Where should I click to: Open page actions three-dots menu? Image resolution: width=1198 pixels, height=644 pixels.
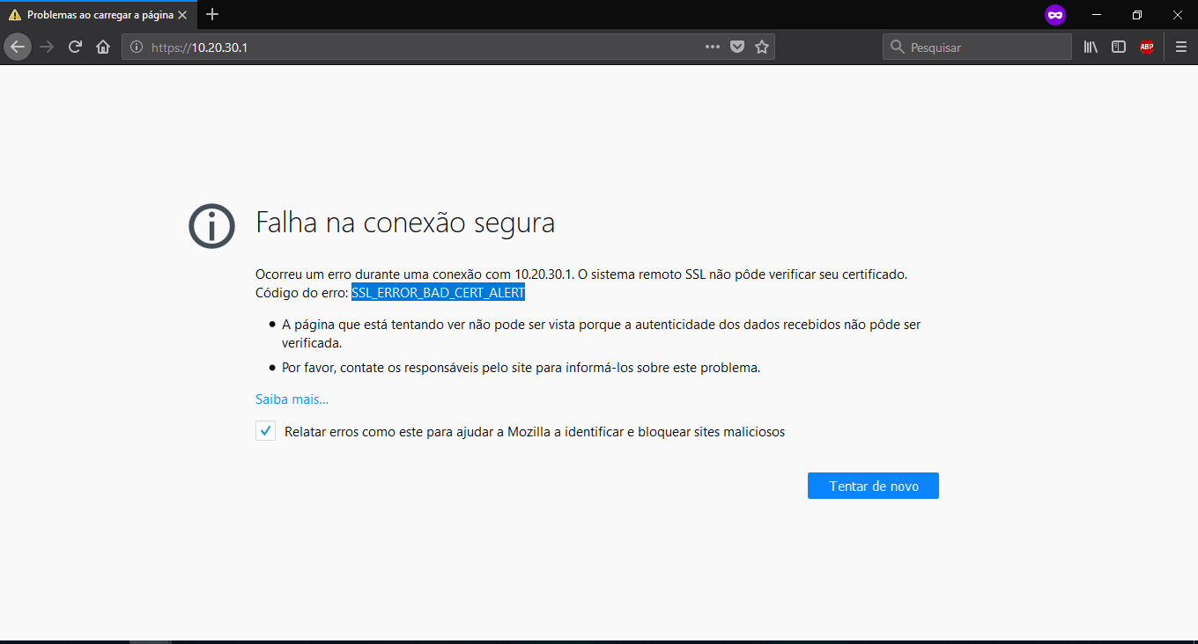713,48
